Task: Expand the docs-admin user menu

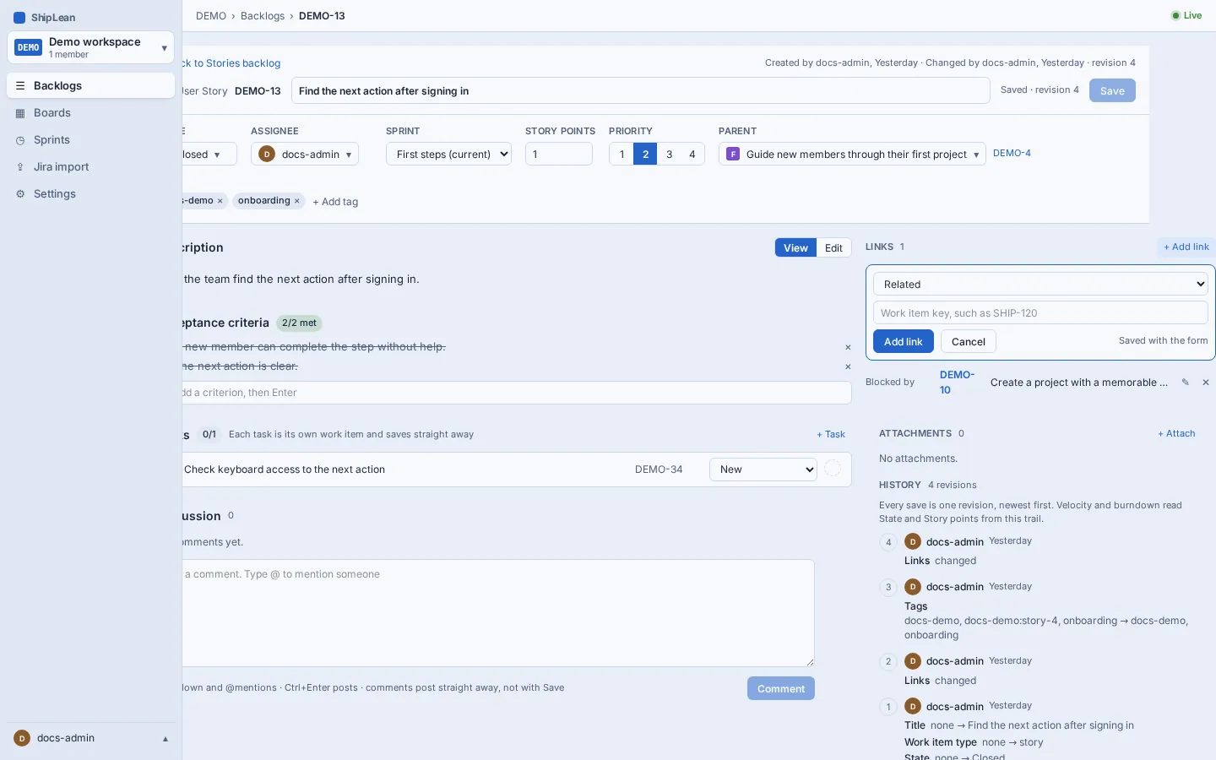Action: pos(90,738)
